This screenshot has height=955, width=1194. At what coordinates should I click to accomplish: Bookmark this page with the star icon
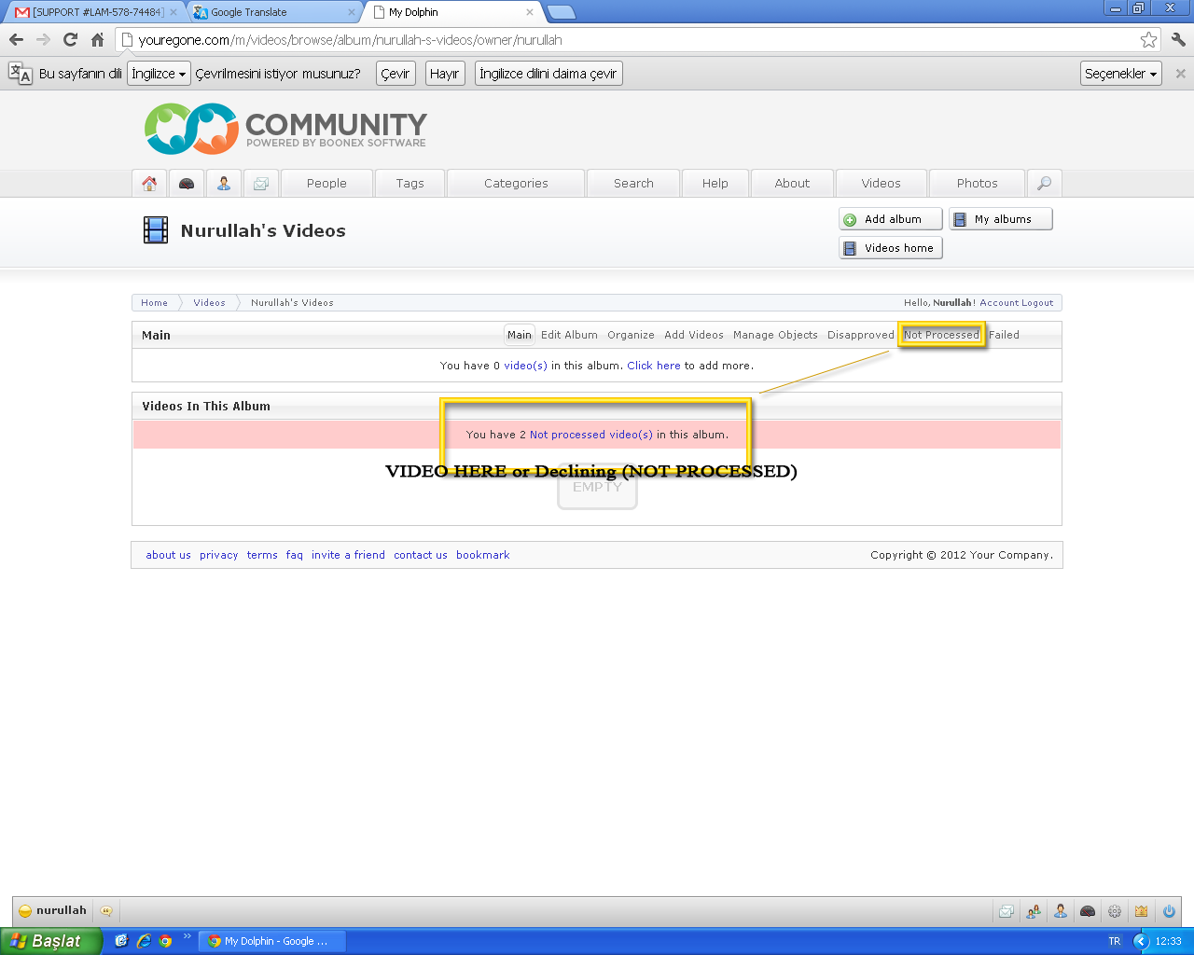1148,40
